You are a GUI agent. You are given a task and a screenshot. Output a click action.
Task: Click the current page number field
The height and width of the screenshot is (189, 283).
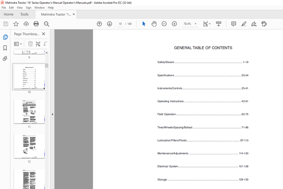pos(120,24)
